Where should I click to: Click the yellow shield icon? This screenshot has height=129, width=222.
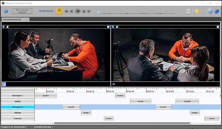(197, 11)
